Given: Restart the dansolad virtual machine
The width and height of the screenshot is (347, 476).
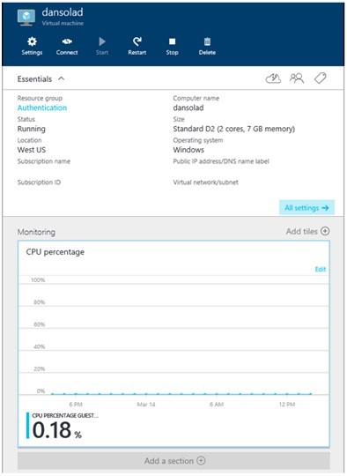Looking at the screenshot, I should (137, 46).
